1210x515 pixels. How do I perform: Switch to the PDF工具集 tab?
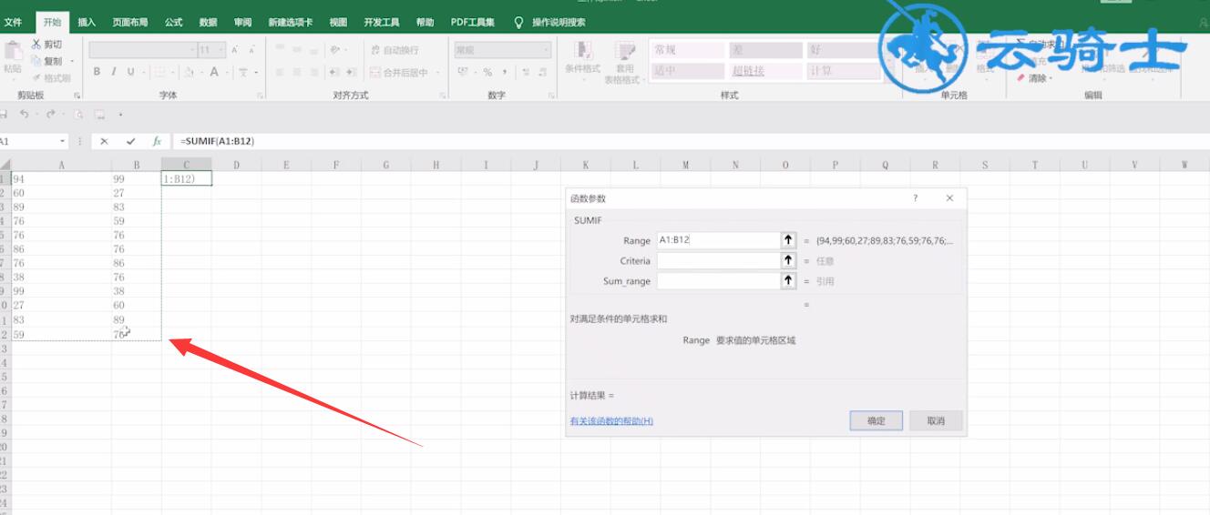pos(474,22)
